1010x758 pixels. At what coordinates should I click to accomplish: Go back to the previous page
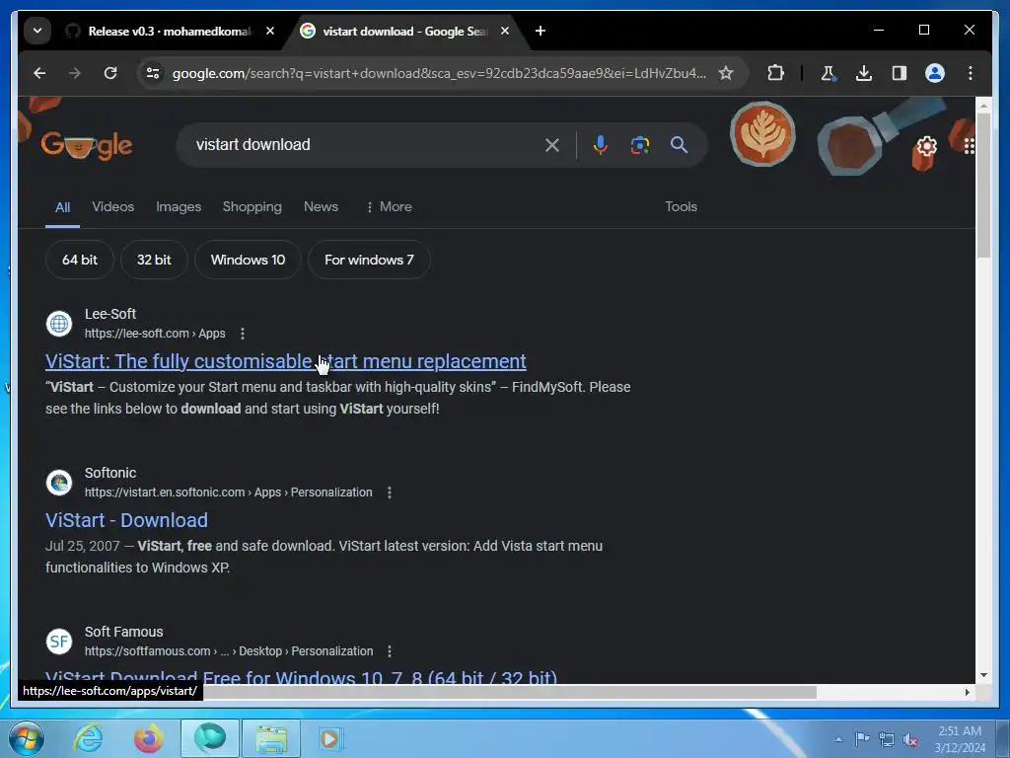[39, 73]
